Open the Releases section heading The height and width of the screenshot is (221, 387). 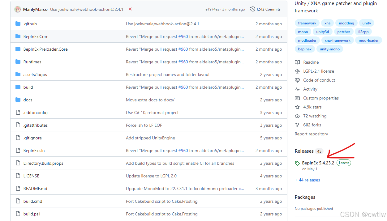point(304,151)
